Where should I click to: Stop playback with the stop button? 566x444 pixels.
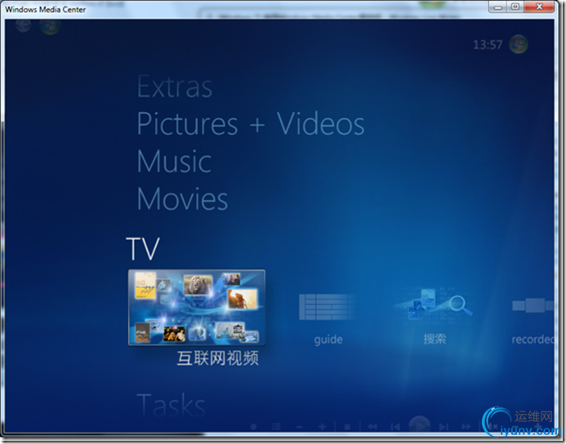[347, 427]
